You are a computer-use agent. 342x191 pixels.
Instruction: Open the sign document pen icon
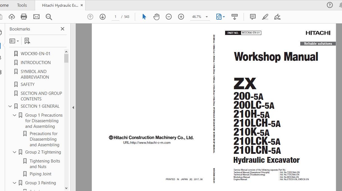point(278,17)
